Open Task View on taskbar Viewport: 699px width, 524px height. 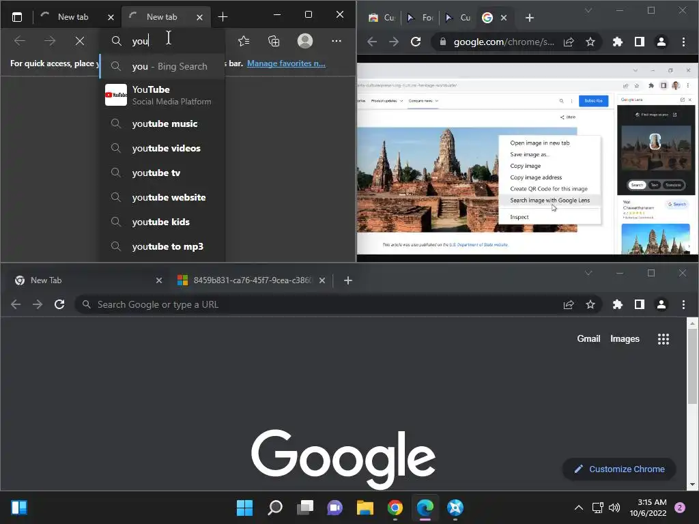[x=305, y=508]
